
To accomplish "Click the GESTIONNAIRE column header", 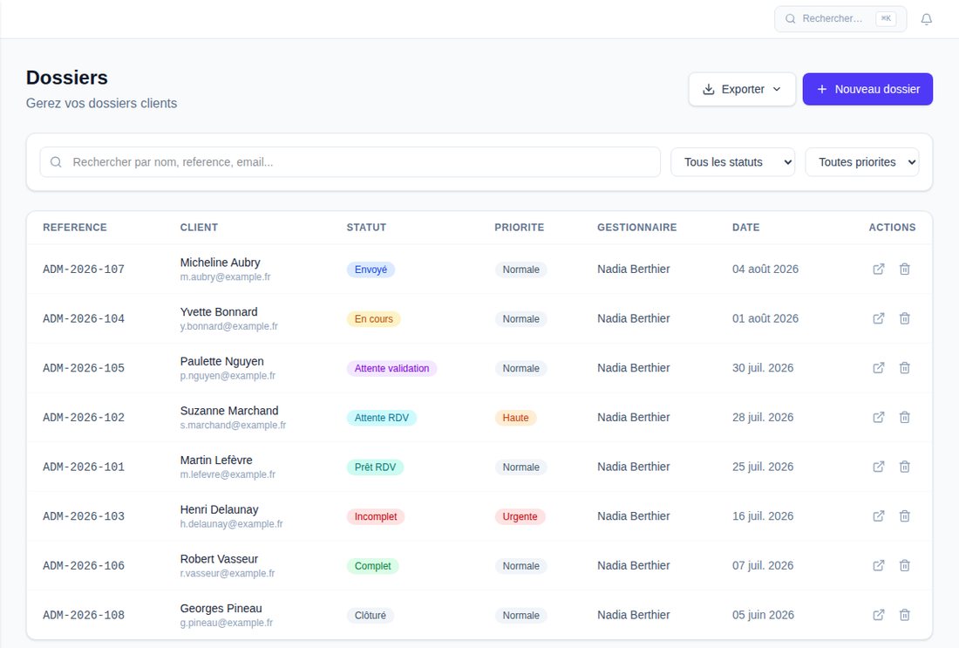I will click(x=636, y=228).
